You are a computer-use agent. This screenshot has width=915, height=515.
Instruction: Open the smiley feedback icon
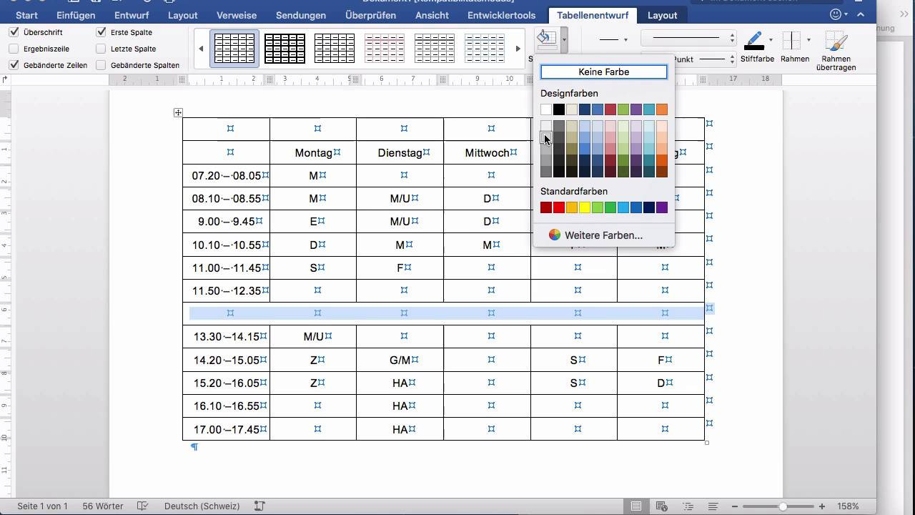(x=836, y=14)
